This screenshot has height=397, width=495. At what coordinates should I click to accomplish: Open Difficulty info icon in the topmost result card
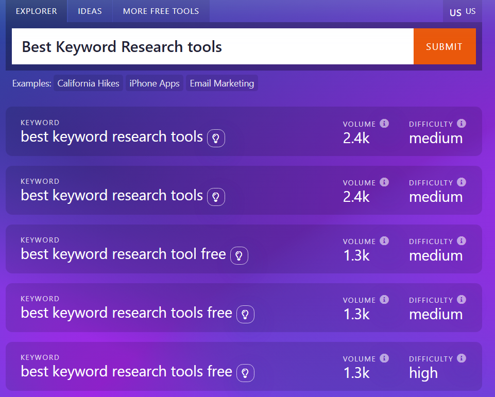tap(462, 124)
